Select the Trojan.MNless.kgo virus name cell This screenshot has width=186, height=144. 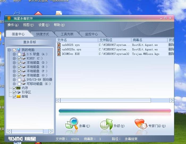(146, 54)
